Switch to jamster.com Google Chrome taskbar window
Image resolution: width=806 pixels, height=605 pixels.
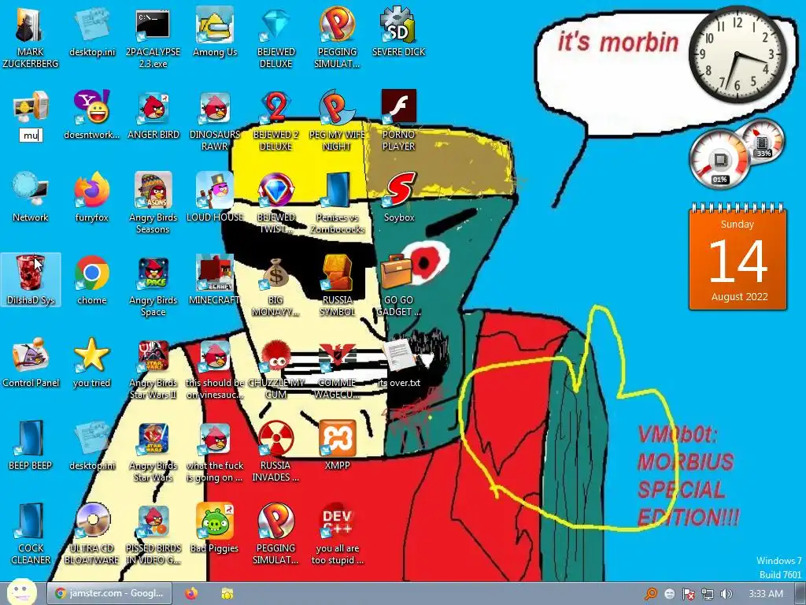point(109,593)
